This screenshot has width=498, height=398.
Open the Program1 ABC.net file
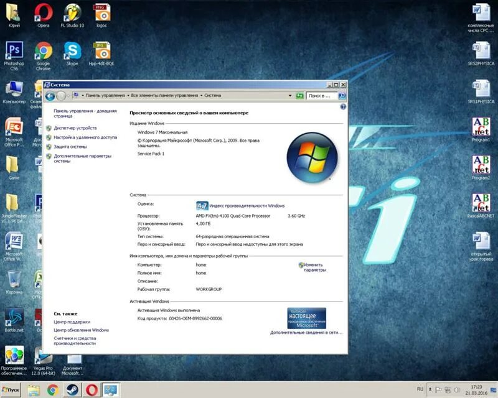(x=481, y=129)
